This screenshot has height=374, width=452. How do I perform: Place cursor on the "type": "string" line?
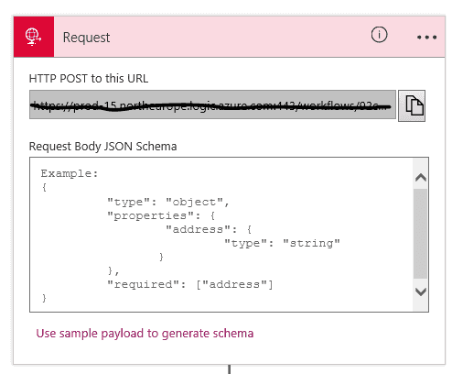(x=282, y=243)
